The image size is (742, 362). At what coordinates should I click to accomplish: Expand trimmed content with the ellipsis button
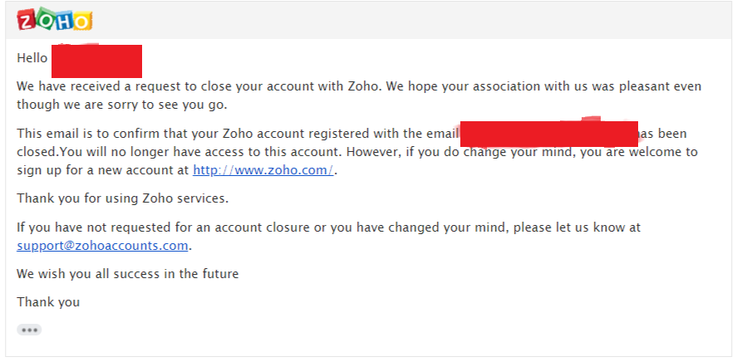click(x=30, y=330)
